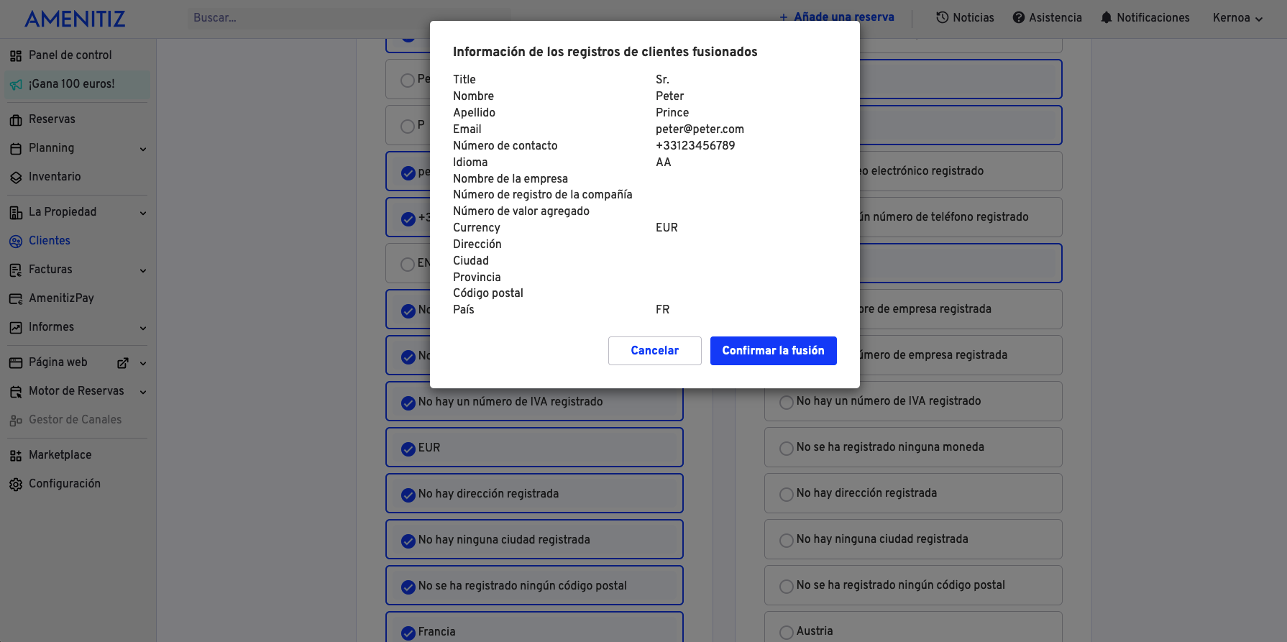Click the Reservas suitcase icon
This screenshot has width=1287, height=642.
(x=16, y=120)
